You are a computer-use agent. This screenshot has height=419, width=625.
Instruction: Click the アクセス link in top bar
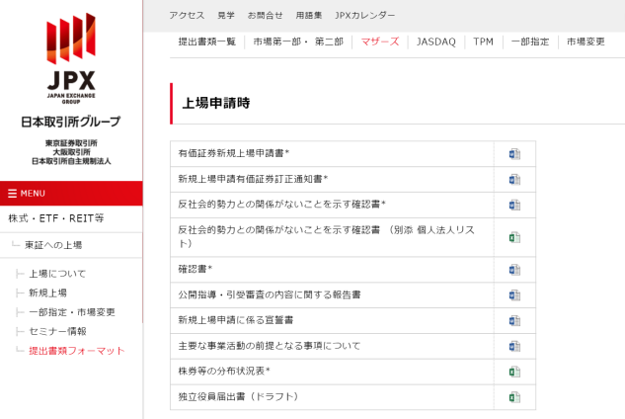click(188, 16)
